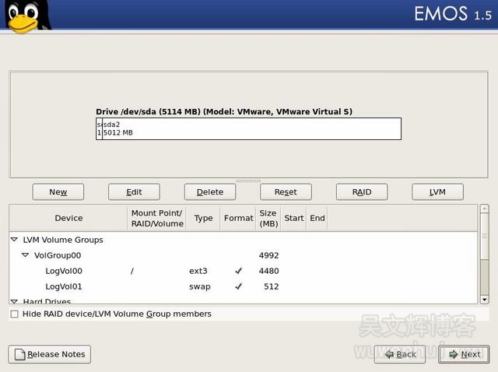Click the Tux penguin logo
498x372 pixels.
pos(25,16)
